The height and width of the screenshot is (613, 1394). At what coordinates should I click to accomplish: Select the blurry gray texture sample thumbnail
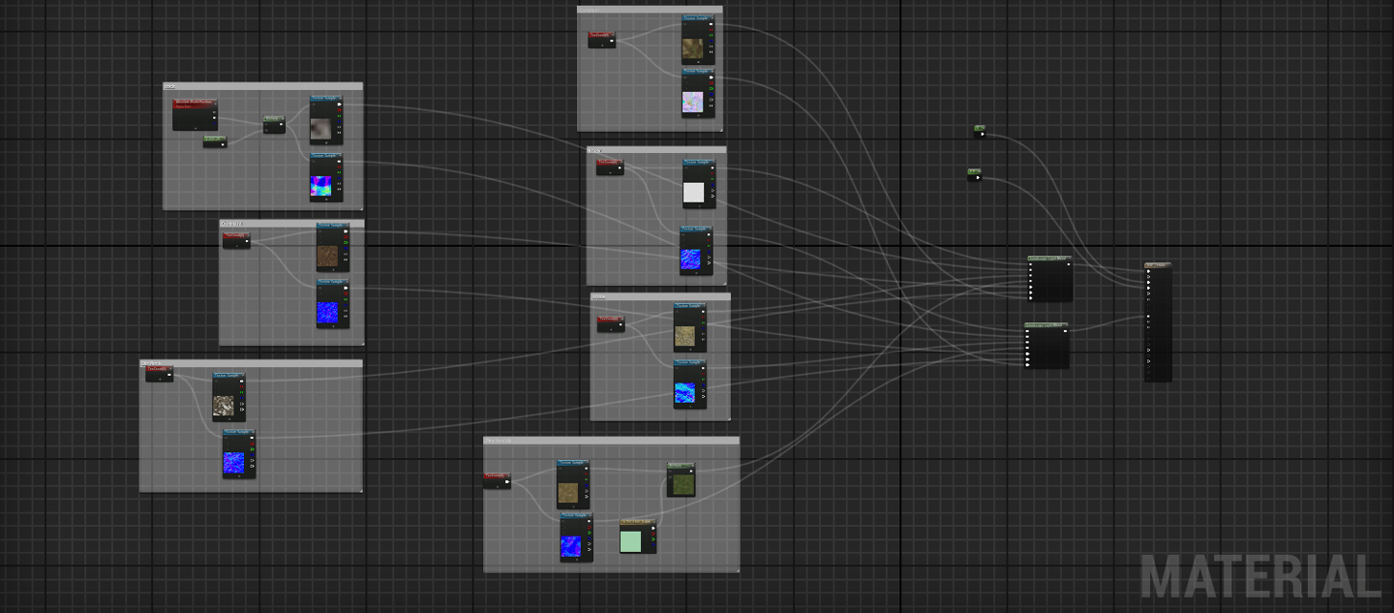click(321, 130)
